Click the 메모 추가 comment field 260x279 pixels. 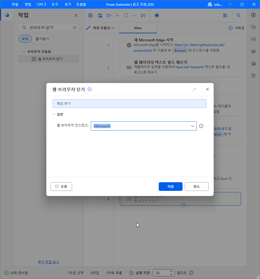tap(129, 104)
